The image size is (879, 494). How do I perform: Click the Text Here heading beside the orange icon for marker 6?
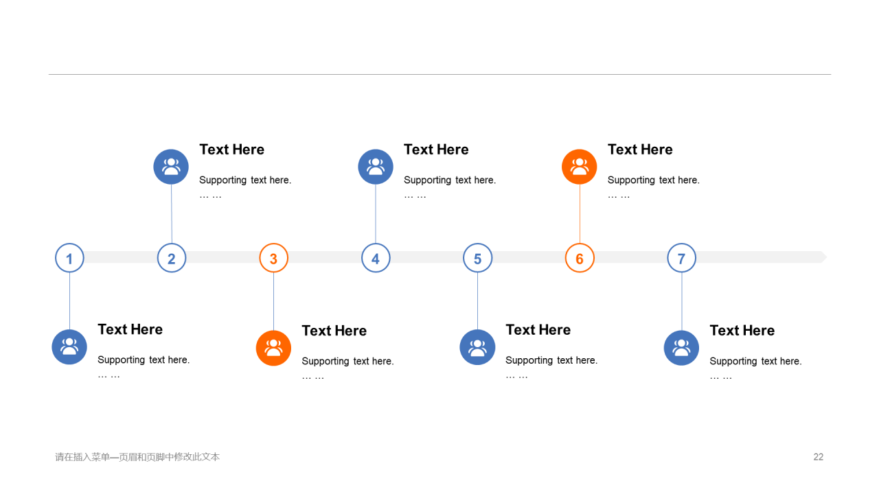click(640, 150)
